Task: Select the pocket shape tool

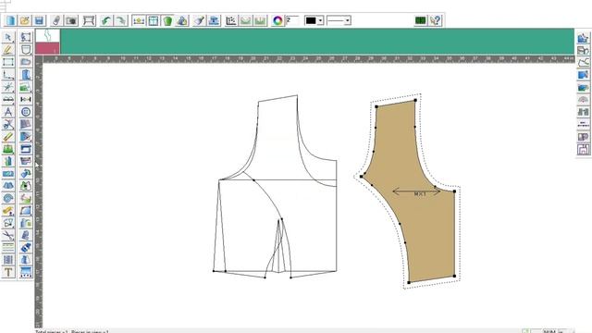Action: coord(26,49)
